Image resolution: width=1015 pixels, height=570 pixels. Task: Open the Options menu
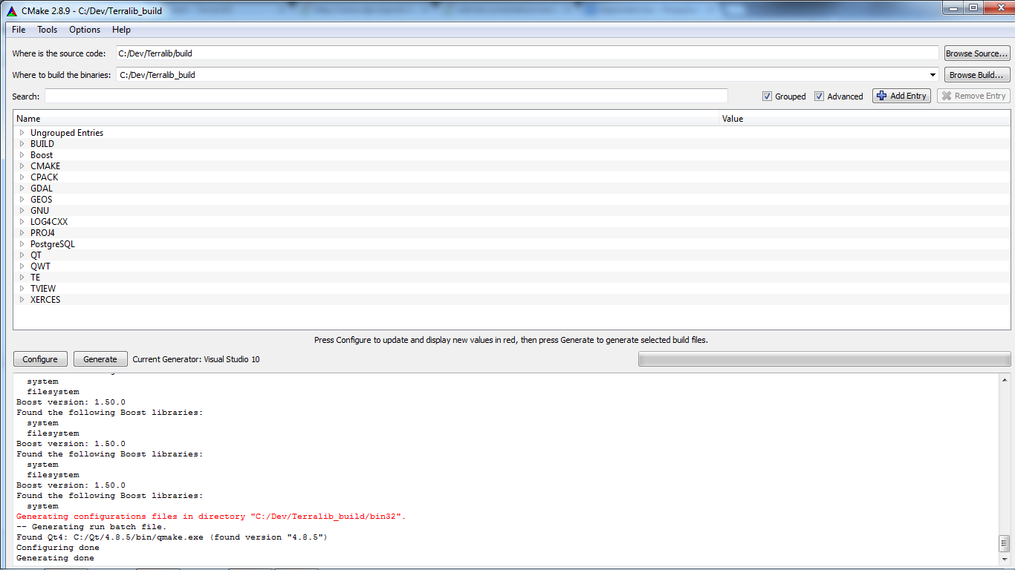pos(85,30)
